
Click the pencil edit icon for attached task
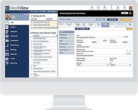[x=127, y=51]
